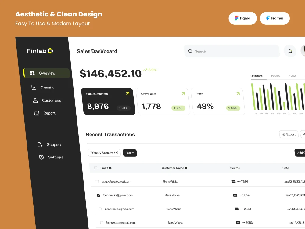The height and width of the screenshot is (229, 305).
Task: Switch to the 7 Days tab
Action: coord(292,75)
